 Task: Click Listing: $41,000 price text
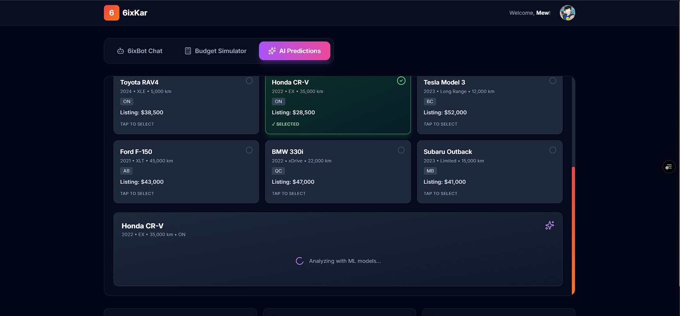[x=445, y=182]
